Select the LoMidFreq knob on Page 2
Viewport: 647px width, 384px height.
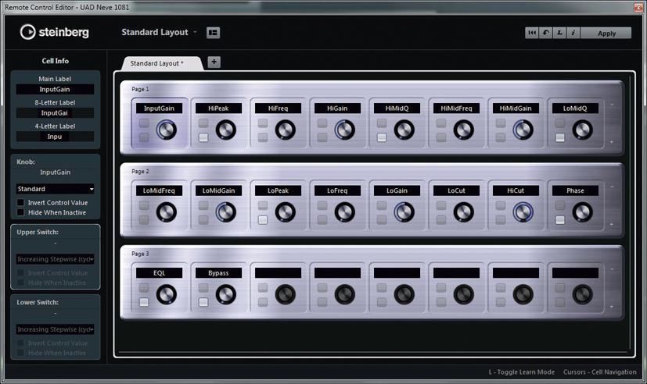coord(167,212)
